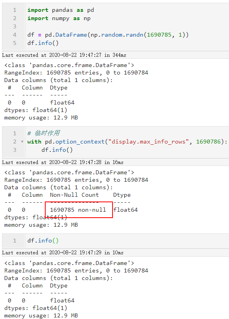Collapse the code fold arrow beside the with statement
Image resolution: width=229 pixels, height=319 pixels.
(x=22, y=142)
